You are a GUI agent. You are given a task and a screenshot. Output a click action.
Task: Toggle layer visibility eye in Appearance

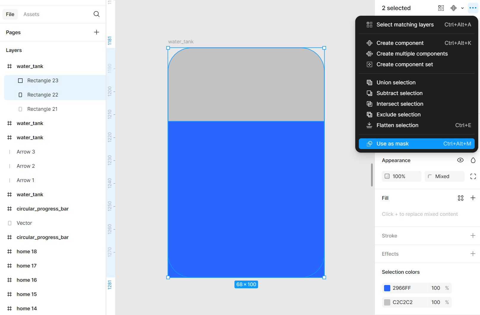(x=460, y=160)
